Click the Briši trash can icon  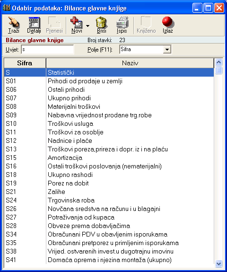pyautogui.click(x=101, y=22)
